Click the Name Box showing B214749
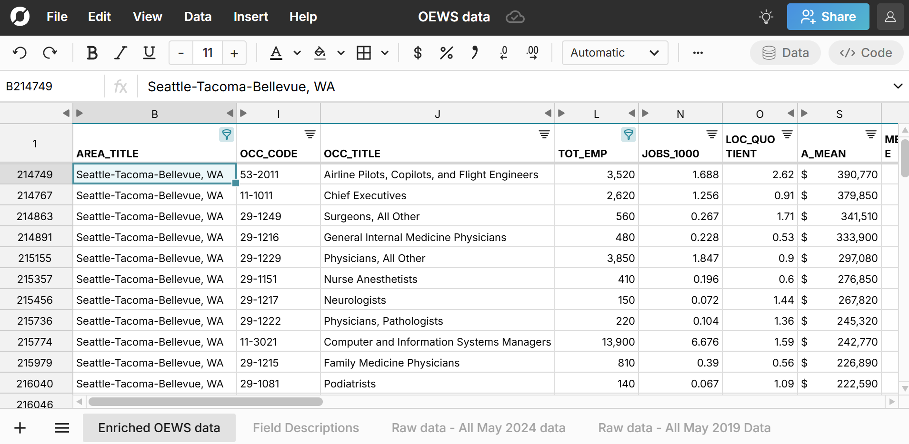 point(30,86)
